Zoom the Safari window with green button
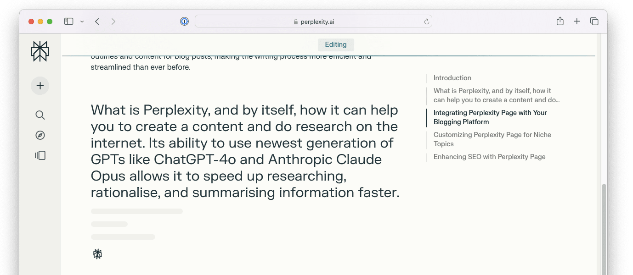The image size is (633, 275). tap(50, 22)
